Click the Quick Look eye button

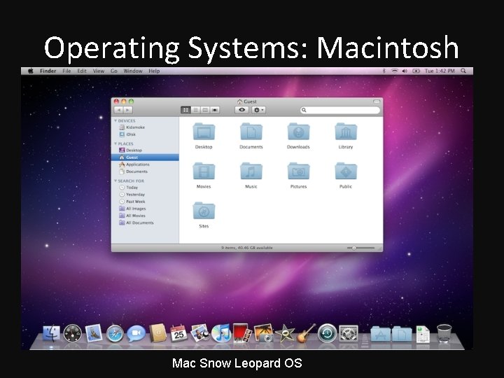(x=241, y=110)
